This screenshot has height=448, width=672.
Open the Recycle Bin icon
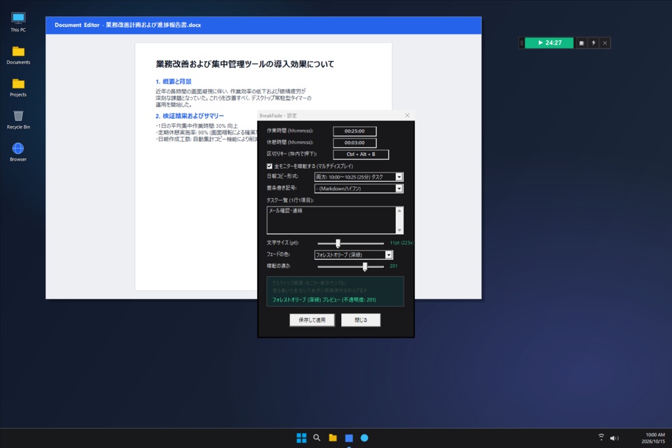[18, 120]
